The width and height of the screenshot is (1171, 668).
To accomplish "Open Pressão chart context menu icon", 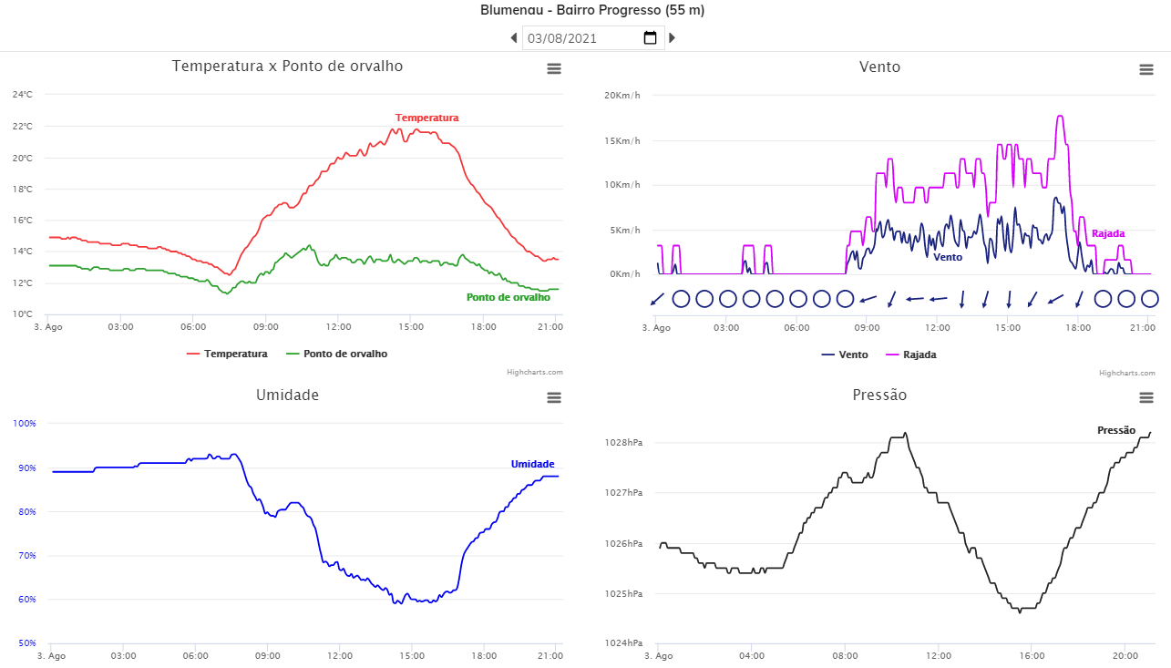I will (1146, 397).
